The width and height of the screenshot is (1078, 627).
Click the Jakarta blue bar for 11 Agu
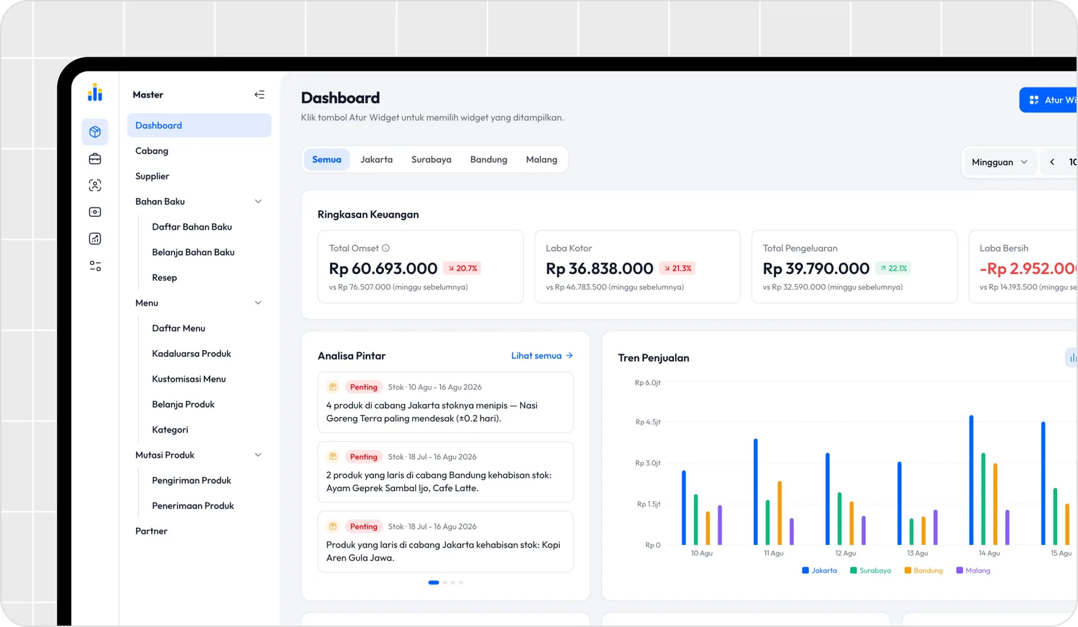tap(756, 492)
